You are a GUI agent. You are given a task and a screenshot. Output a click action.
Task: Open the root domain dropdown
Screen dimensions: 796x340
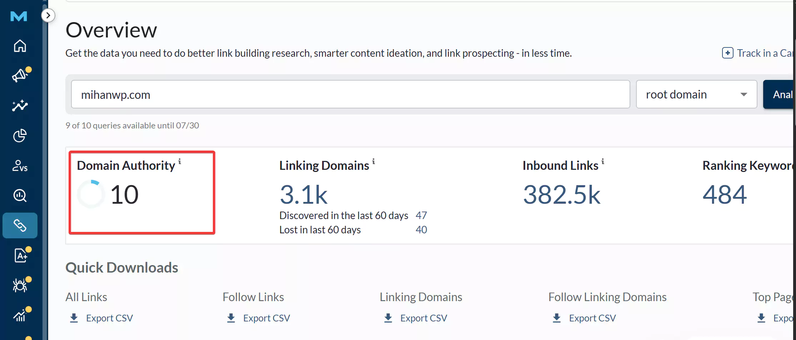696,94
